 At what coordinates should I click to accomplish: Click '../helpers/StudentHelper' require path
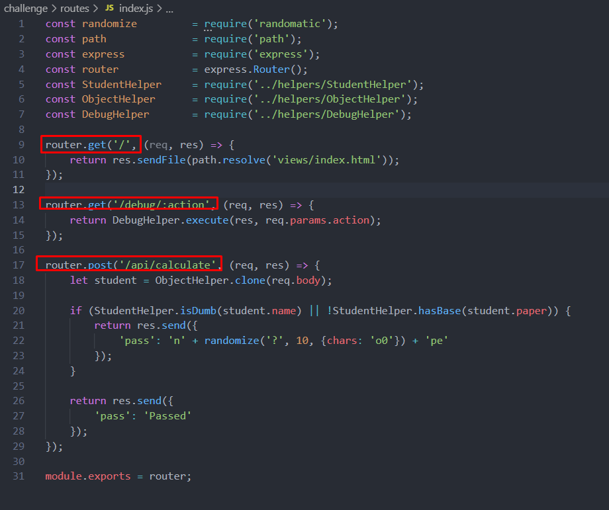[332, 85]
